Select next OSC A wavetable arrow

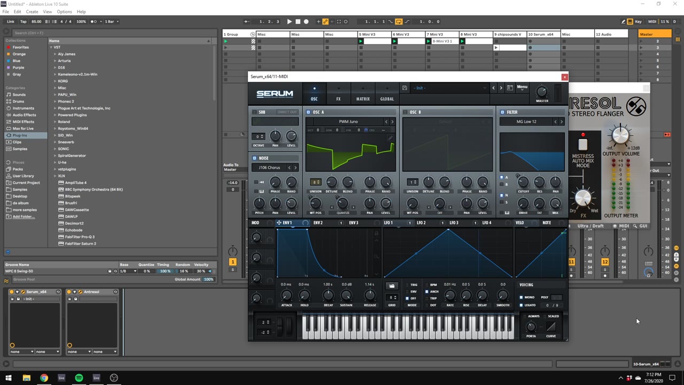coord(392,121)
